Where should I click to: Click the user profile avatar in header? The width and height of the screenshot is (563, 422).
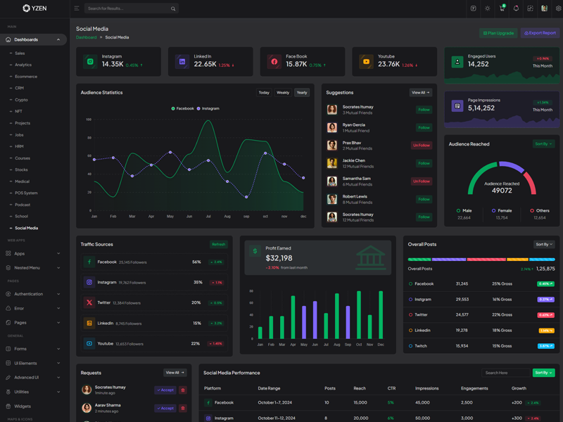(544, 8)
